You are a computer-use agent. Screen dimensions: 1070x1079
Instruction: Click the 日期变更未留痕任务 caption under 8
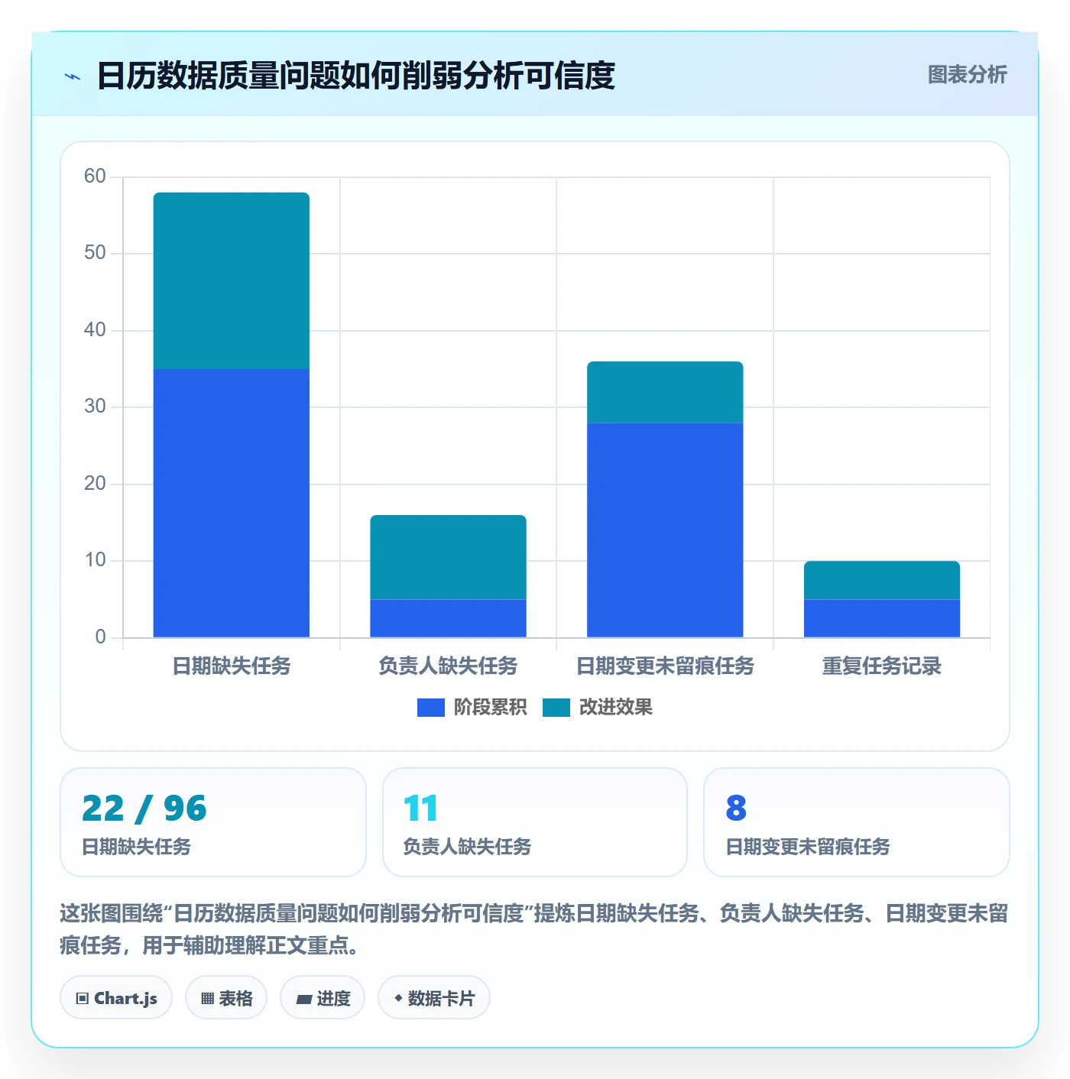coord(808,847)
